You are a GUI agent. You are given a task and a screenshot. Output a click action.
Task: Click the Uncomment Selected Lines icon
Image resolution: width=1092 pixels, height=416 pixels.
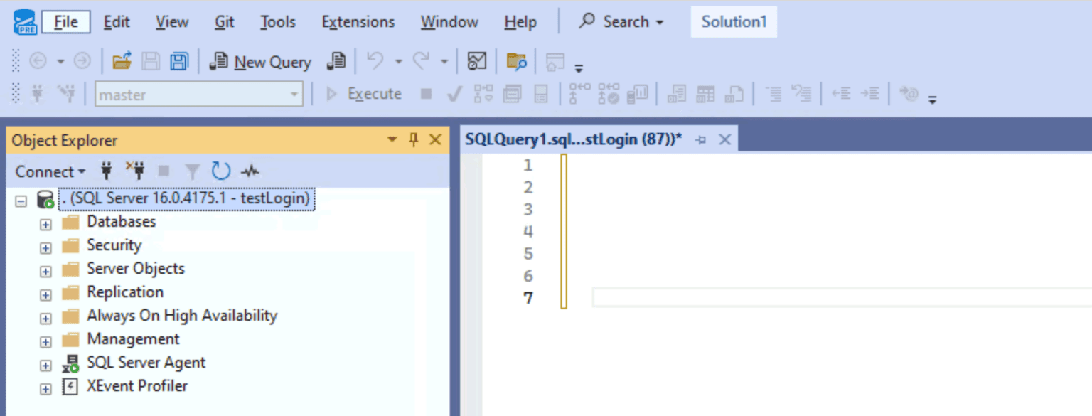tap(801, 93)
